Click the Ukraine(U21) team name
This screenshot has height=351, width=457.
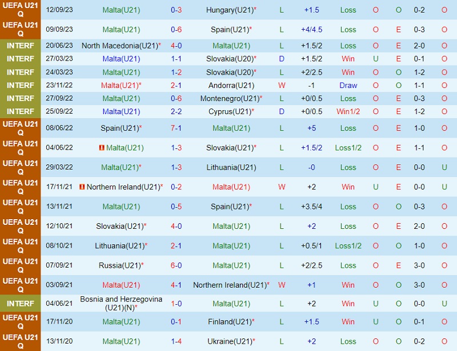click(x=229, y=341)
